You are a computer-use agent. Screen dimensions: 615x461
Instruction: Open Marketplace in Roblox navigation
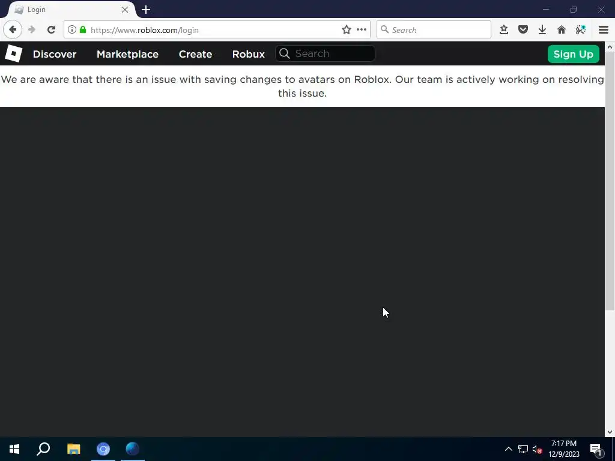pos(127,54)
